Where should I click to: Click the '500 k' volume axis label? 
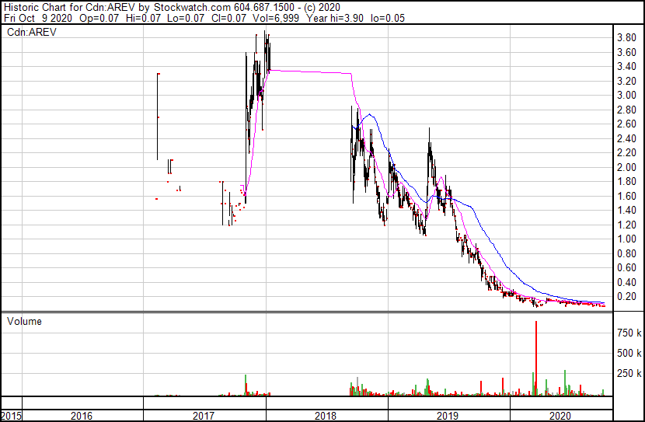[629, 353]
